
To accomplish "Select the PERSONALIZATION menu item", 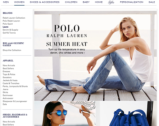I will tap(131, 2).
